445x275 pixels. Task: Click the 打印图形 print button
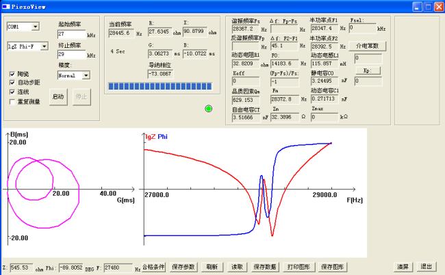(x=299, y=267)
